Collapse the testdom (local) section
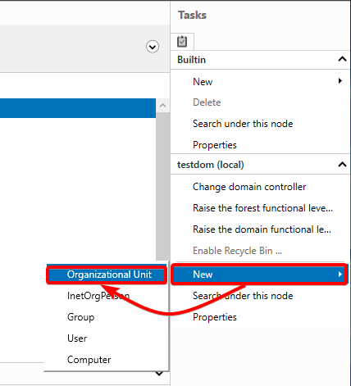This screenshot has width=351, height=386. pos(342,164)
